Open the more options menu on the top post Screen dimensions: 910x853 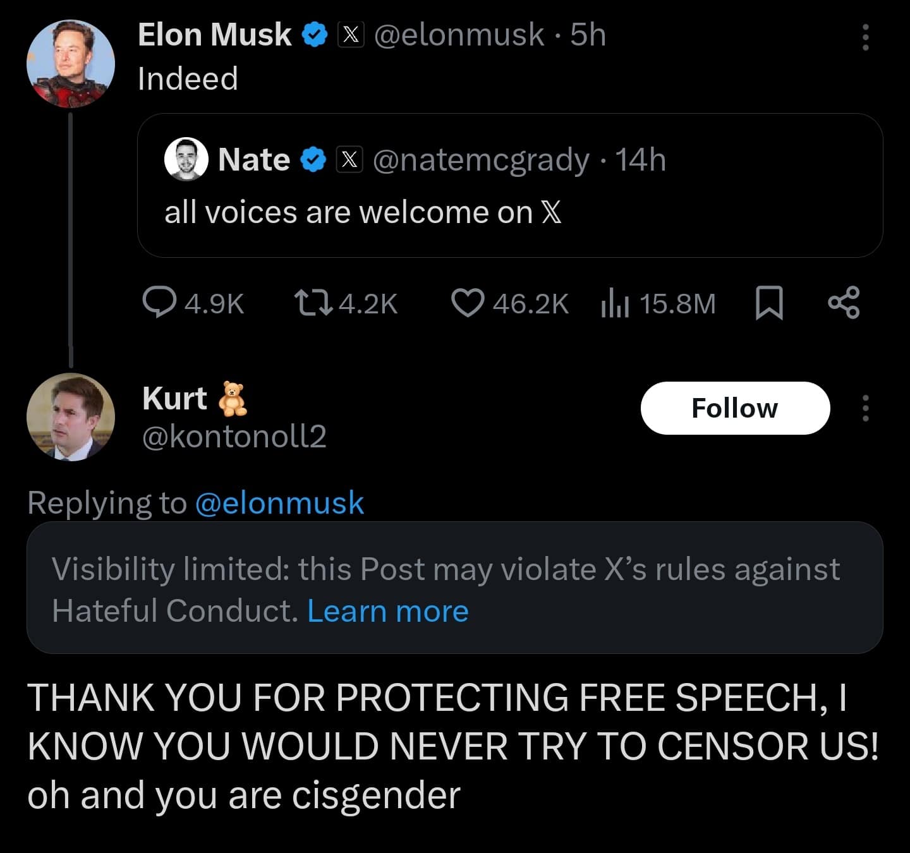(865, 37)
